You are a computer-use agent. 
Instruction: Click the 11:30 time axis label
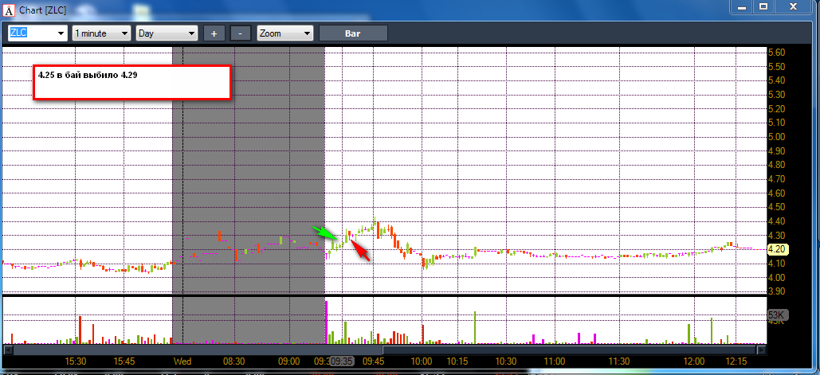coord(619,361)
